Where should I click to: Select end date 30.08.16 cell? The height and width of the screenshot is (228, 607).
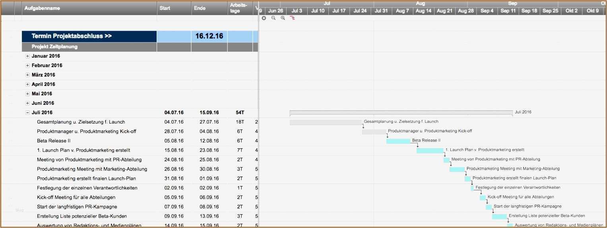coord(209,169)
